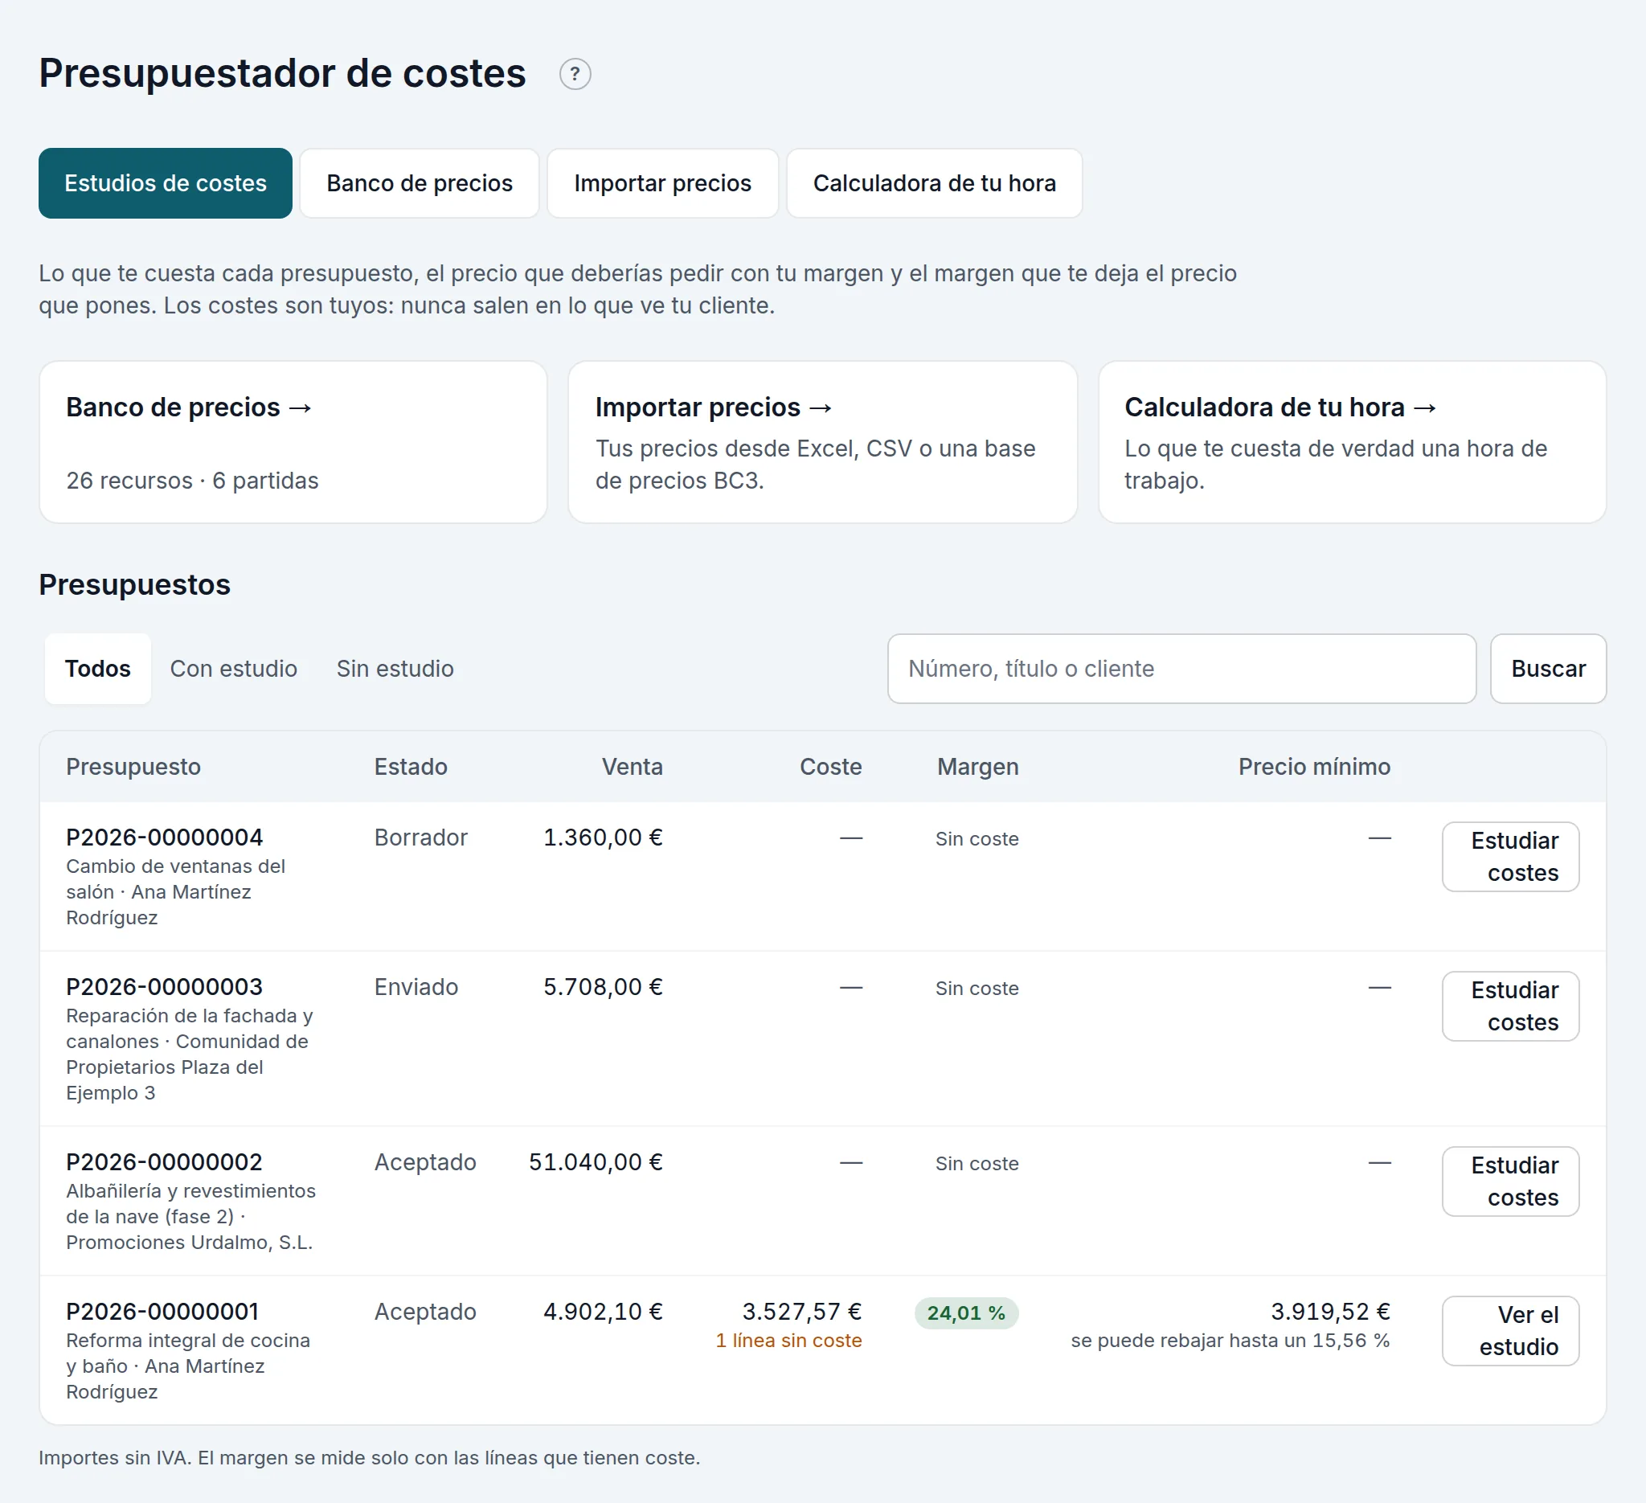Click the Precio mínimo column header
Image resolution: width=1646 pixels, height=1503 pixels.
coord(1314,767)
